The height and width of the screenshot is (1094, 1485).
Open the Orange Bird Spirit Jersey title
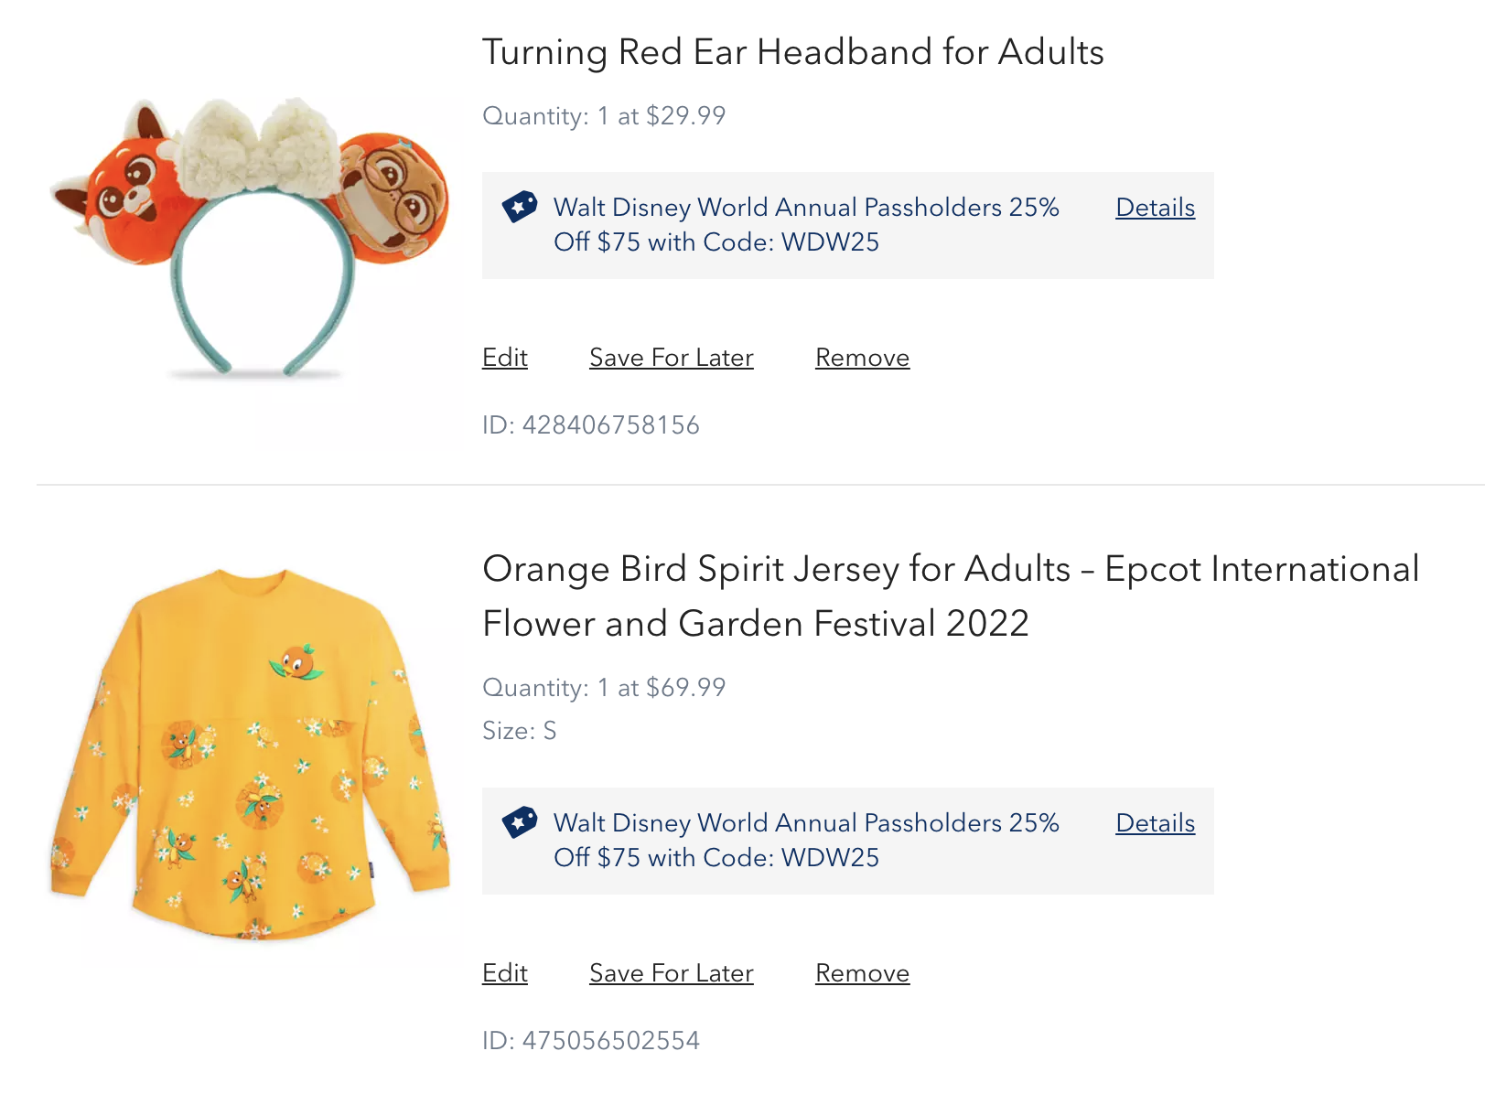[950, 595]
